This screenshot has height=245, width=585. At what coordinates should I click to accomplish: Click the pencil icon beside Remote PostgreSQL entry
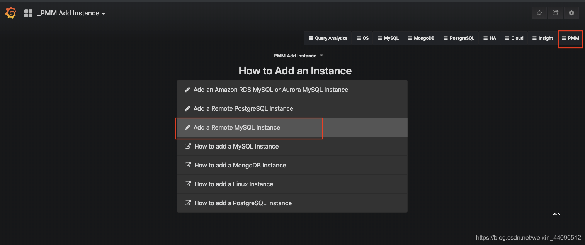click(x=187, y=108)
